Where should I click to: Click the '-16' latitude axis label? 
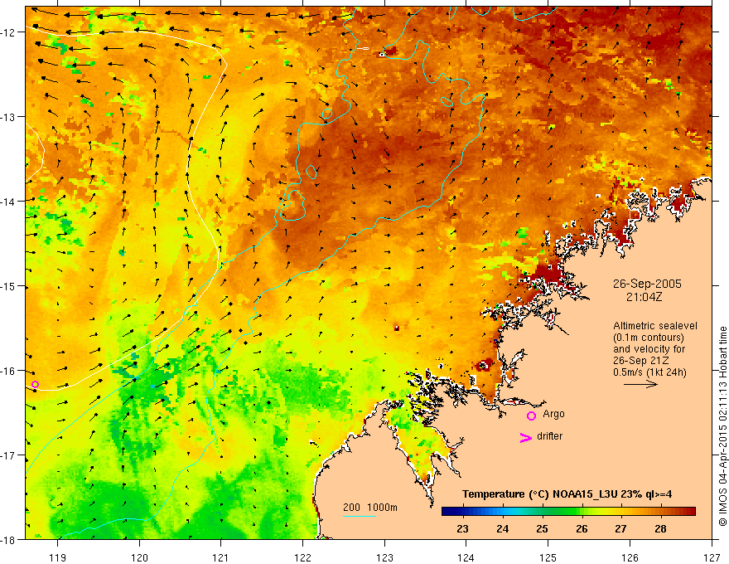coord(9,371)
